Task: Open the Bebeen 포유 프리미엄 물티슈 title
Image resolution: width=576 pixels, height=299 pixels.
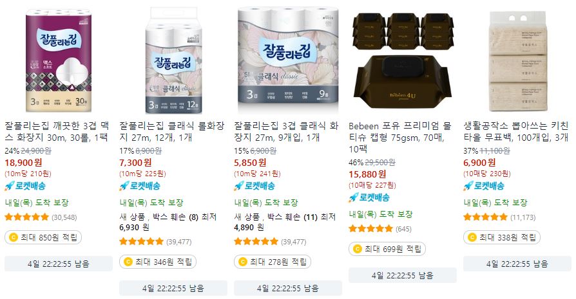Action: [x=400, y=138]
